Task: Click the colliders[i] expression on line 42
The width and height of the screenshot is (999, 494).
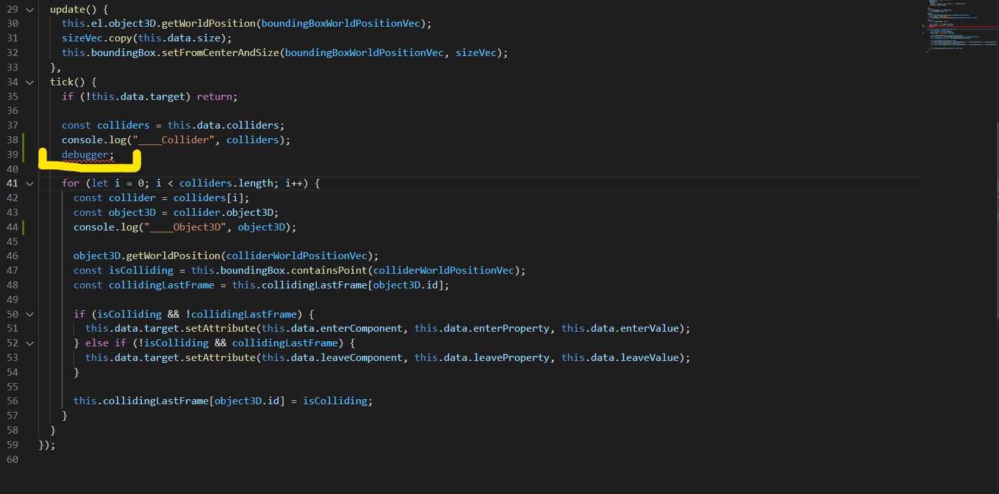Action: pyautogui.click(x=209, y=198)
